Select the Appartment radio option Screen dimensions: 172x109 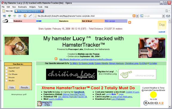7,68
